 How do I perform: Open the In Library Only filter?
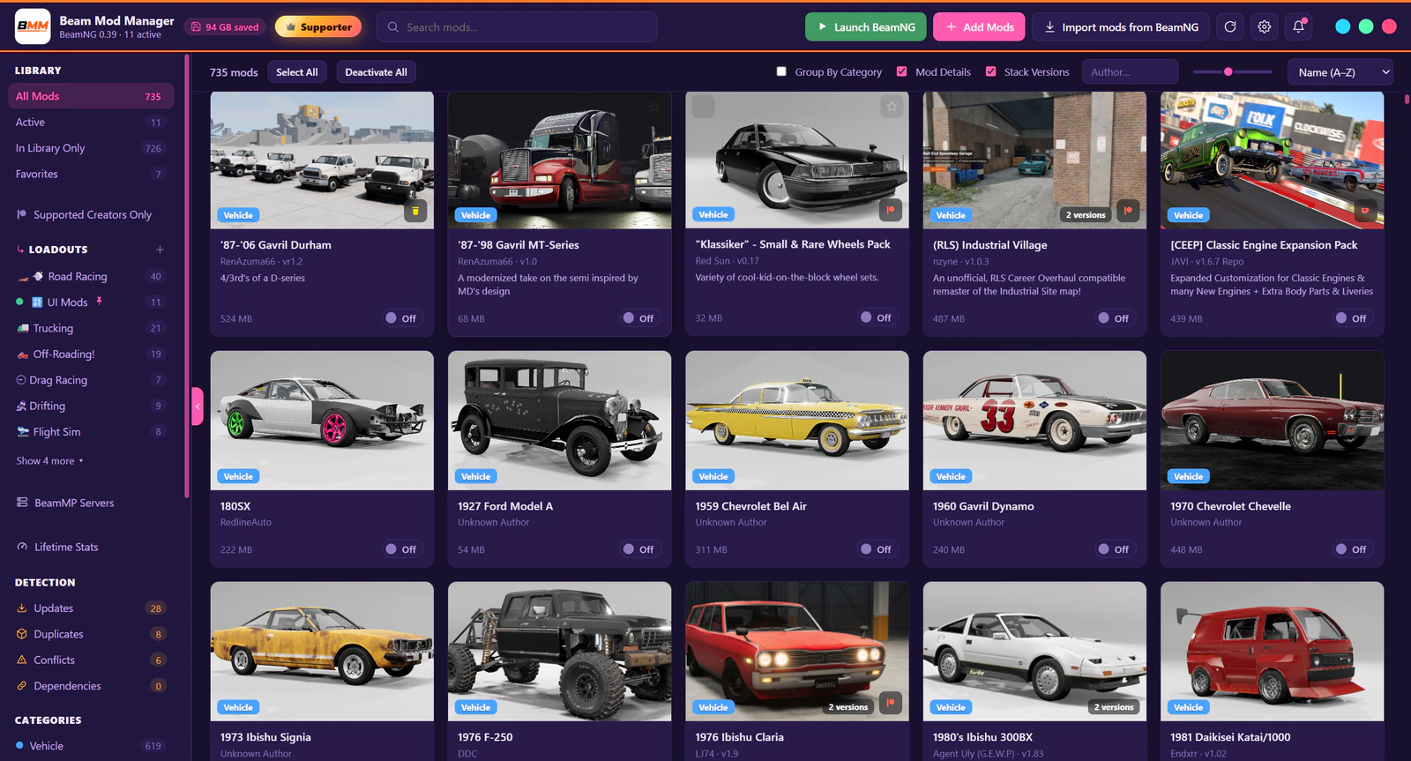(x=91, y=148)
